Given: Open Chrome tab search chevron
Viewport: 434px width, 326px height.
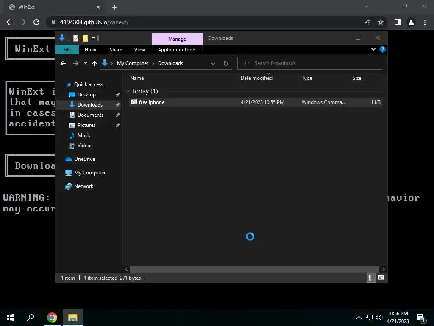Looking at the screenshot, I should click(366, 6).
